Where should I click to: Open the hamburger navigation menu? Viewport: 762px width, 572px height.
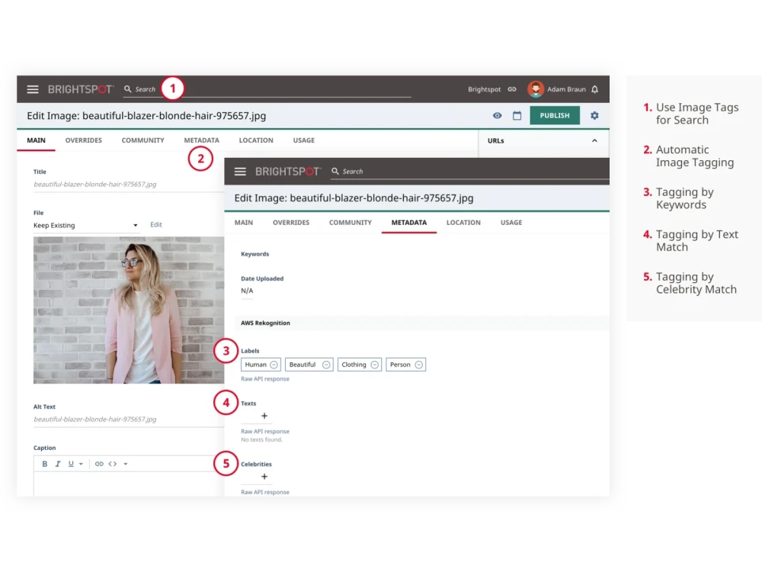33,88
